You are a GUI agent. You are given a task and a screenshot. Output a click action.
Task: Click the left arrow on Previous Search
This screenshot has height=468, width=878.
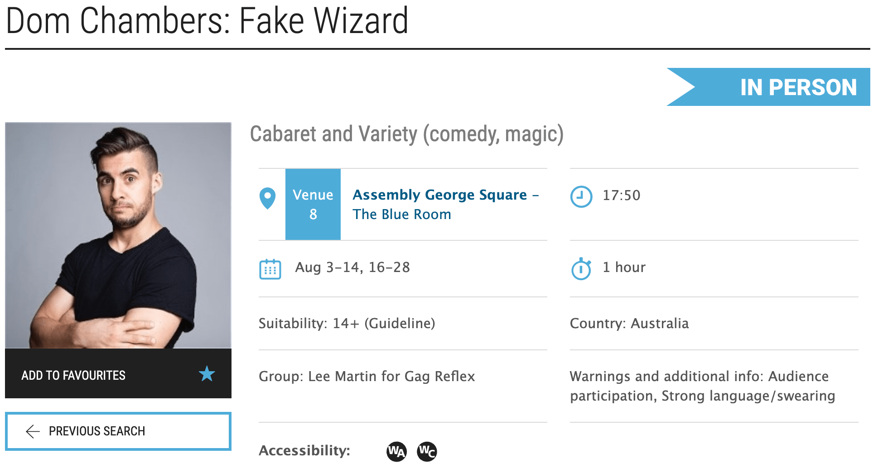pos(33,431)
